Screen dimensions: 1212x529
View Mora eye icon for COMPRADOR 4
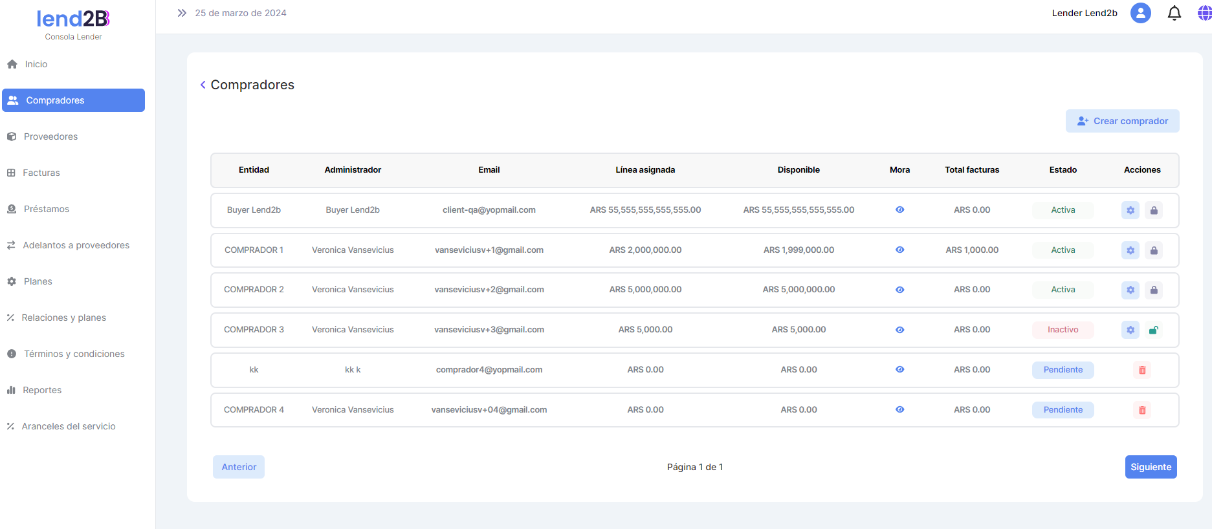[899, 409]
